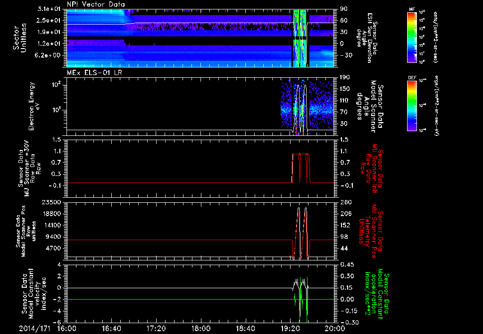This screenshot has height=334, width=483.
Task: Click the "19:20" time tick label
Action: 290,328
